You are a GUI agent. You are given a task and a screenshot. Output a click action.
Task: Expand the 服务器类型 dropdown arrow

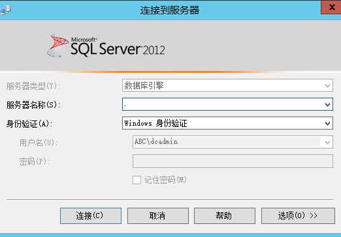coord(327,86)
